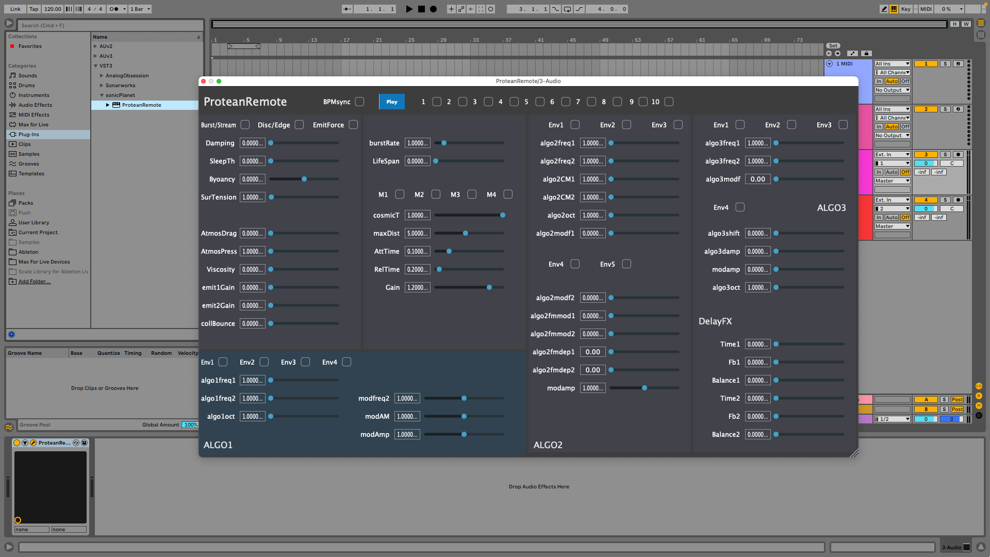Collapse the sonicPlanet folder
Screen dimensions: 990x557
click(102, 95)
